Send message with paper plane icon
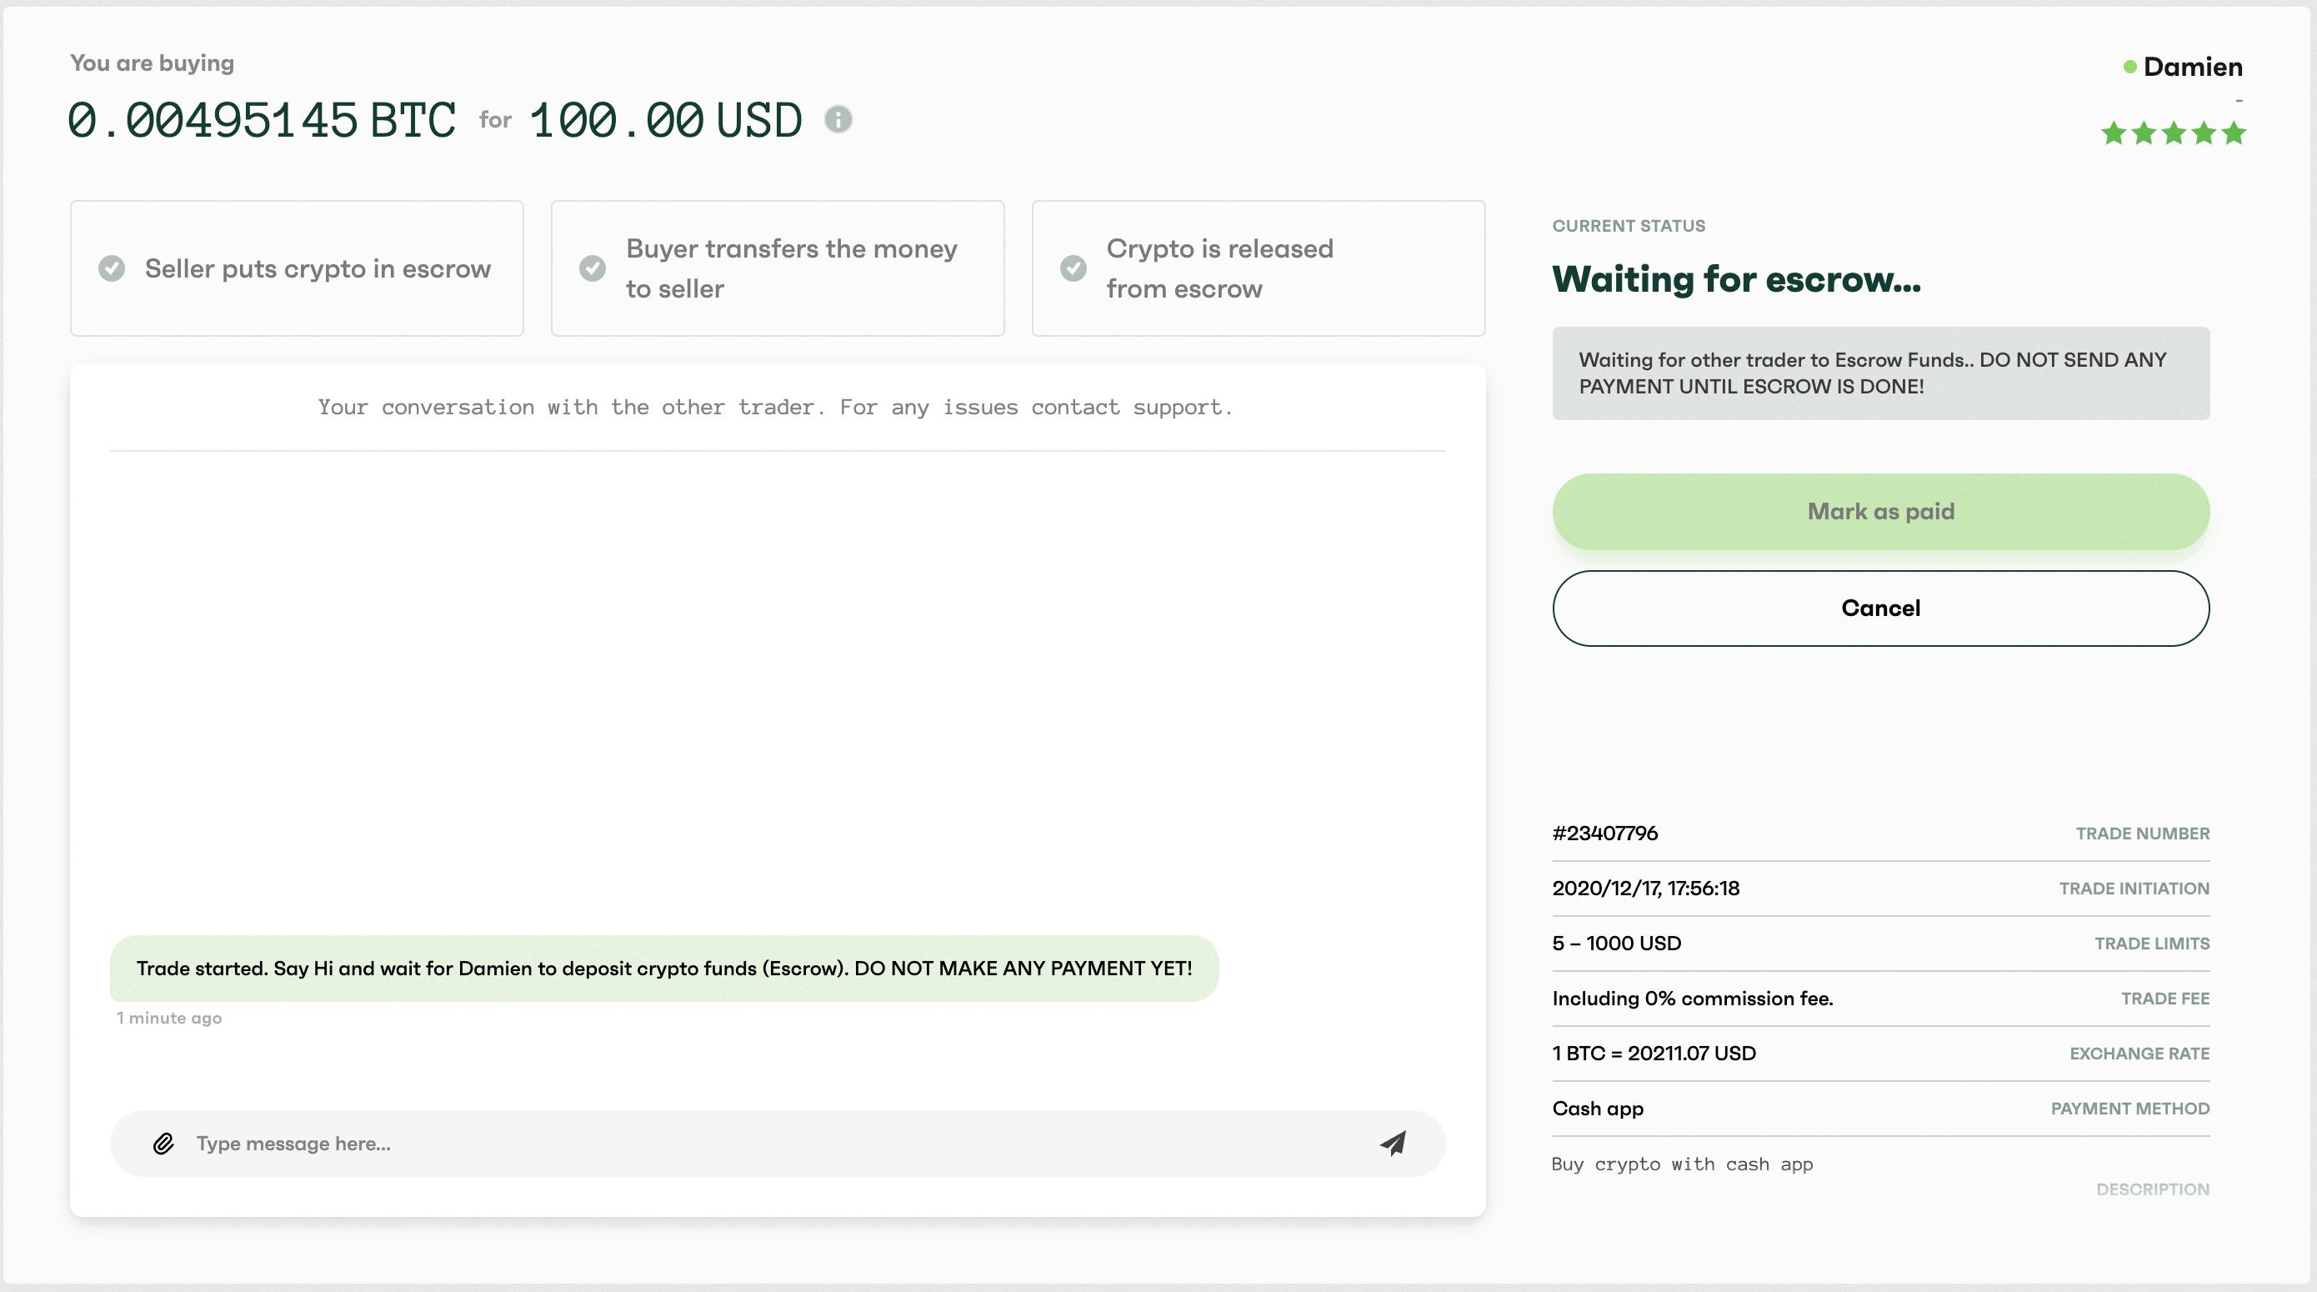The image size is (2317, 1292). click(x=1394, y=1144)
